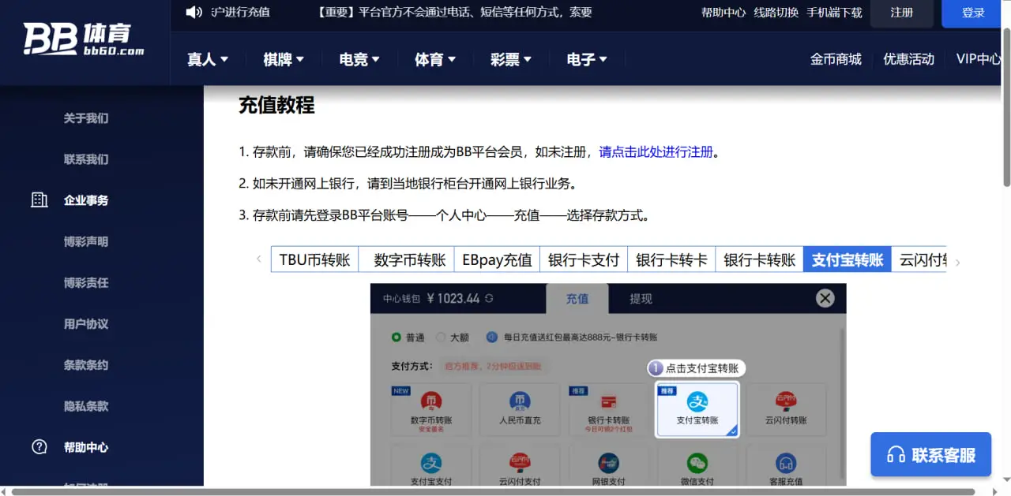Viewport: 1011px width, 496px height.
Task: Click 云闪付转账 icon in tutorial image
Action: (x=786, y=401)
